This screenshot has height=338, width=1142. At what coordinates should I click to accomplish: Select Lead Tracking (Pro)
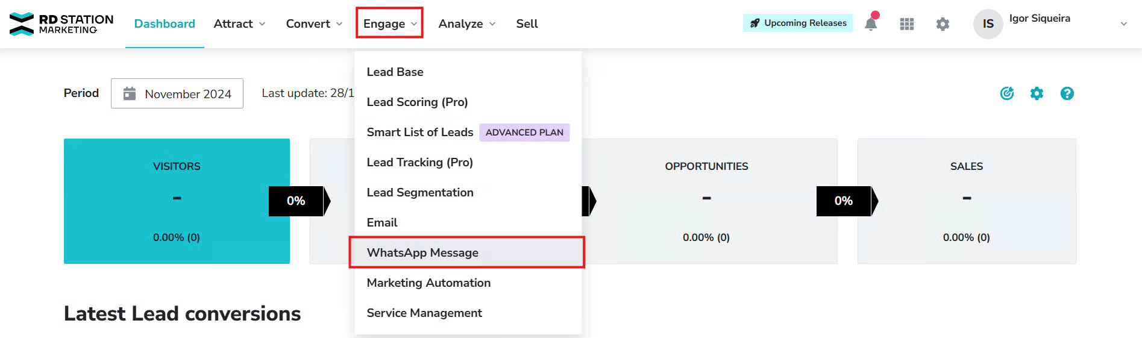(x=468, y=162)
